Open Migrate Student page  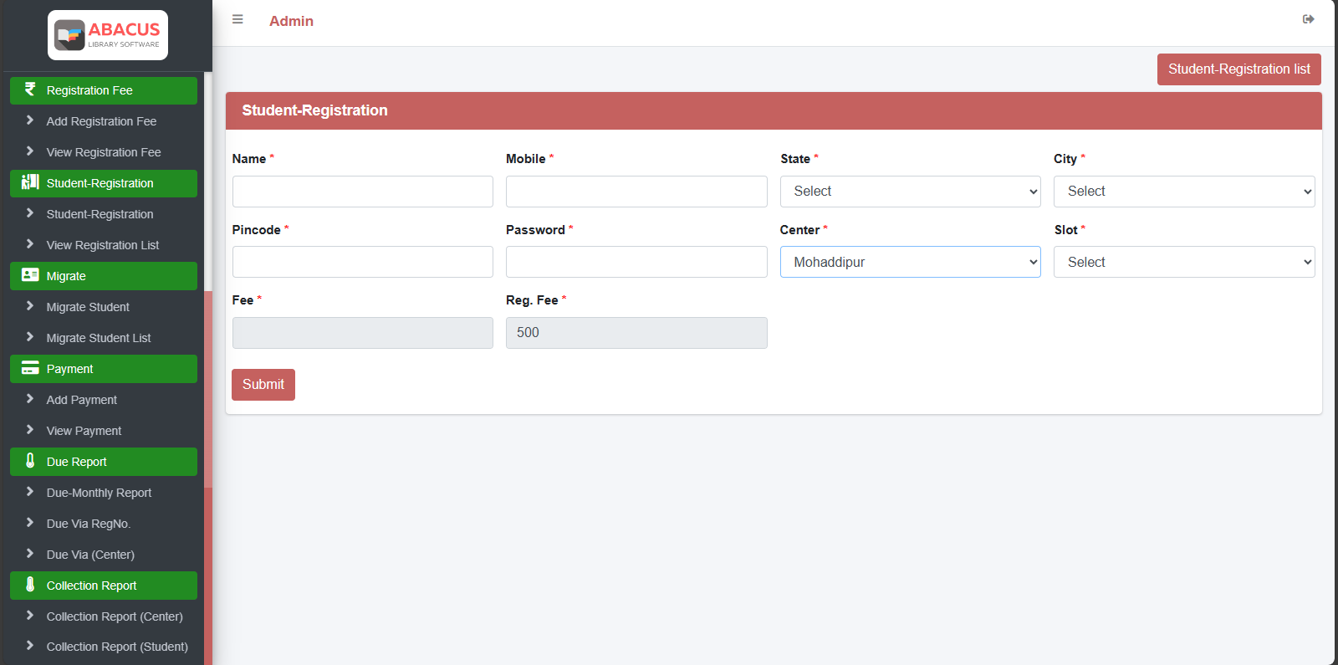click(x=88, y=307)
